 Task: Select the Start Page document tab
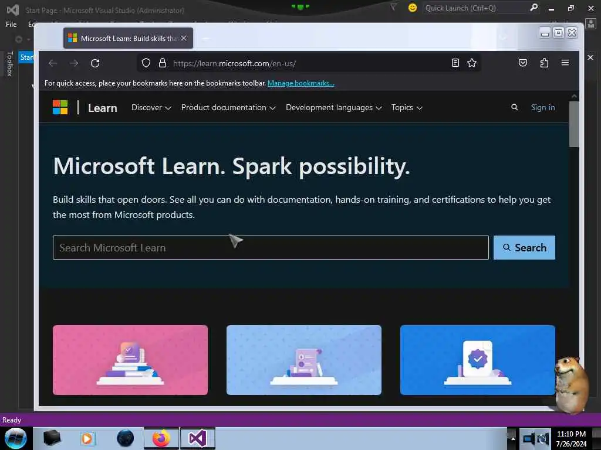point(26,57)
